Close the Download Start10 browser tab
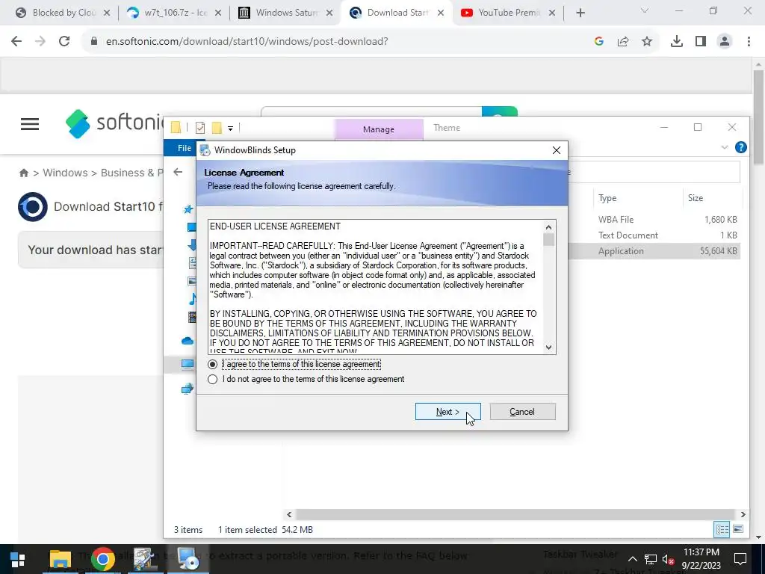 pos(441,13)
